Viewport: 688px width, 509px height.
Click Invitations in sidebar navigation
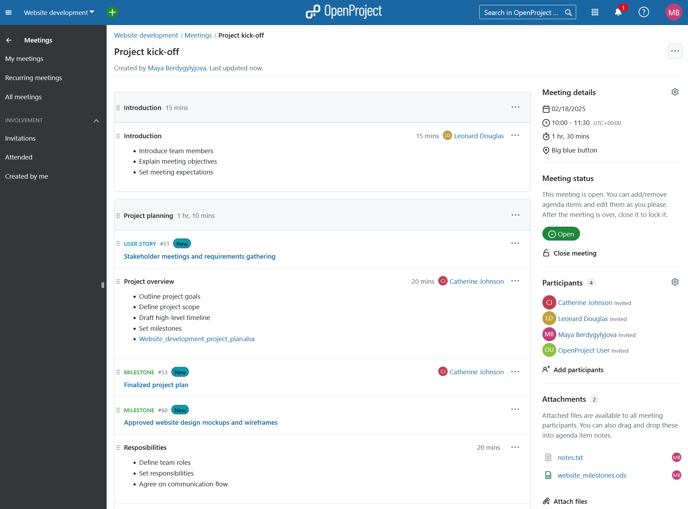tap(20, 138)
